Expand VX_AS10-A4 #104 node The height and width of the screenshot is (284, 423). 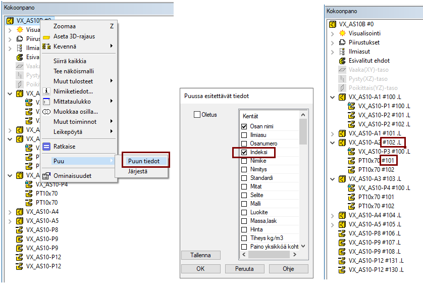(332, 215)
